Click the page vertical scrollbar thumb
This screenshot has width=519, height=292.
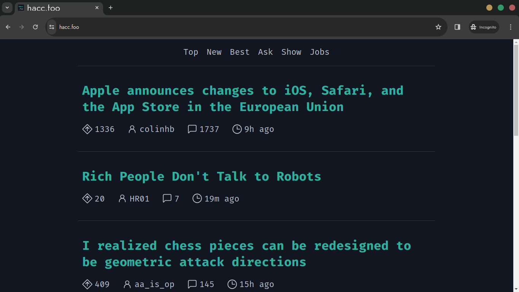pos(516,90)
